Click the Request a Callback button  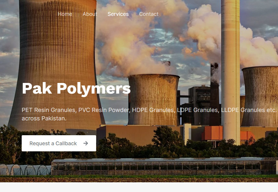[59, 143]
